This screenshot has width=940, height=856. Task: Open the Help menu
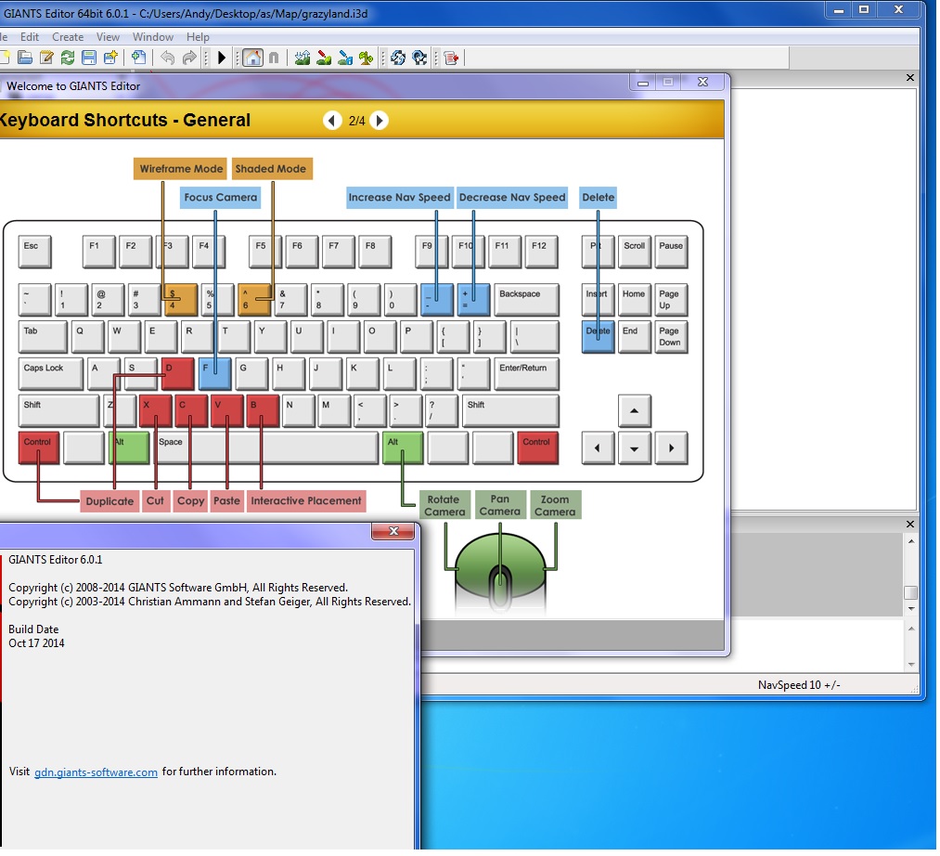pyautogui.click(x=198, y=36)
